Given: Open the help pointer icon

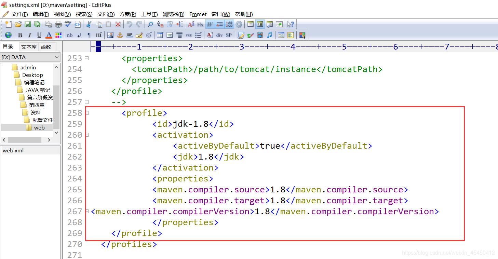Looking at the screenshot, I should (x=291, y=24).
